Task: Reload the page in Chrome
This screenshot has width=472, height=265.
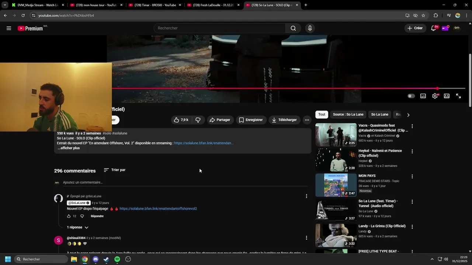Action: 23,15
